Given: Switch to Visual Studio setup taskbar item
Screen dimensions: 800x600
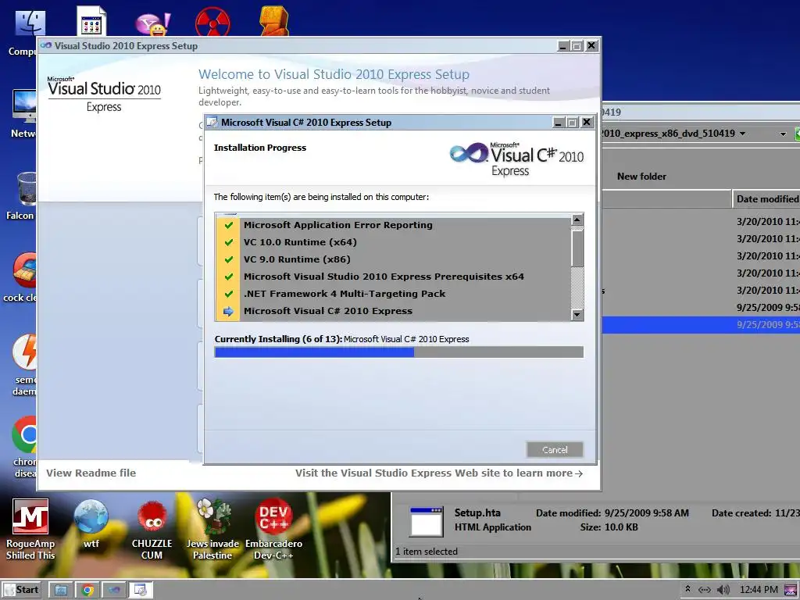Looking at the screenshot, I should coord(114,591).
